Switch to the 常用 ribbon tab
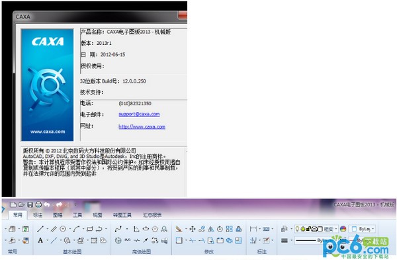This screenshot has height=260, width=397. pyautogui.click(x=18, y=215)
